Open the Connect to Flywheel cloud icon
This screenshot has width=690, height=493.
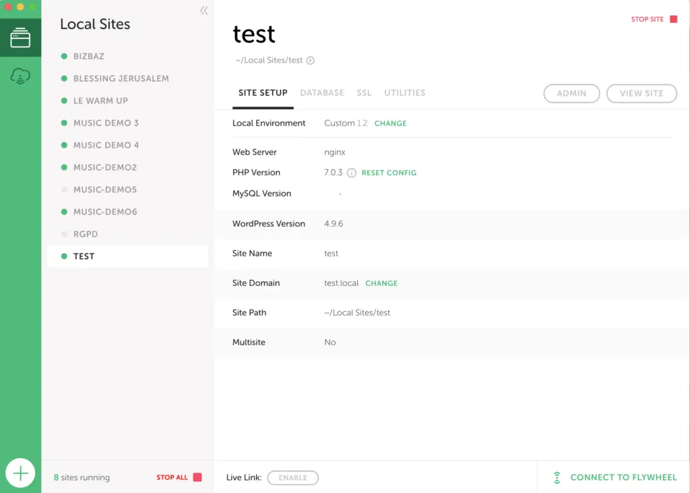pyautogui.click(x=20, y=76)
